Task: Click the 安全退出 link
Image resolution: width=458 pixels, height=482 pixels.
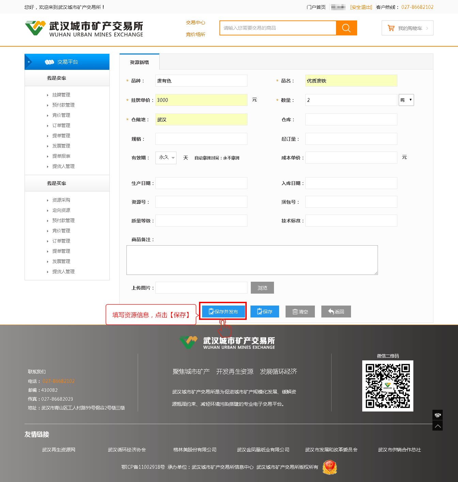Action: 361,7
